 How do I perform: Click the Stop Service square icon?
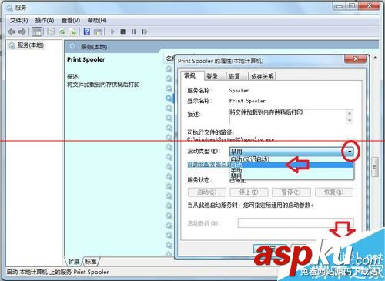click(x=123, y=32)
